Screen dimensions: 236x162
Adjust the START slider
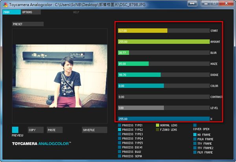[x=164, y=31]
